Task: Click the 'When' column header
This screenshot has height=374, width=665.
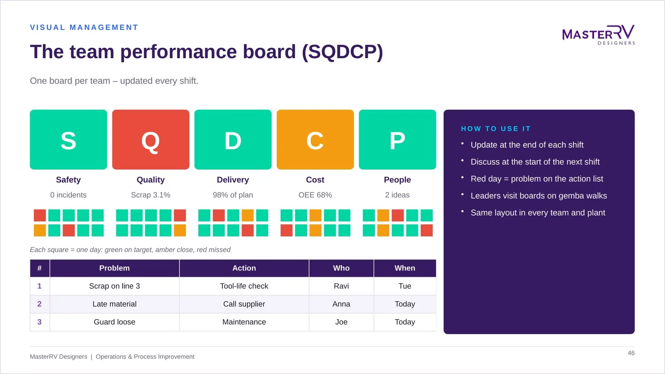Action: coord(405,268)
